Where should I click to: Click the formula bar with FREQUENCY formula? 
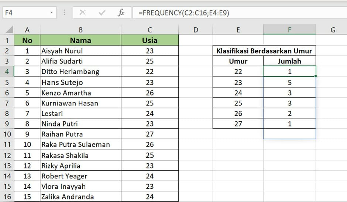(240, 13)
